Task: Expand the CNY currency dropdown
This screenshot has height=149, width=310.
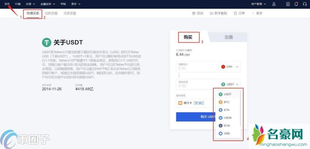Action: click(x=230, y=67)
